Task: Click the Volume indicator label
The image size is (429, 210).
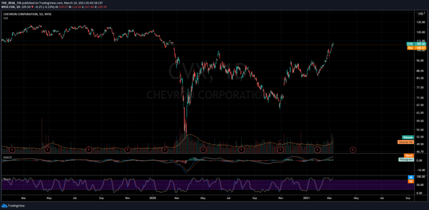Action: [408, 137]
